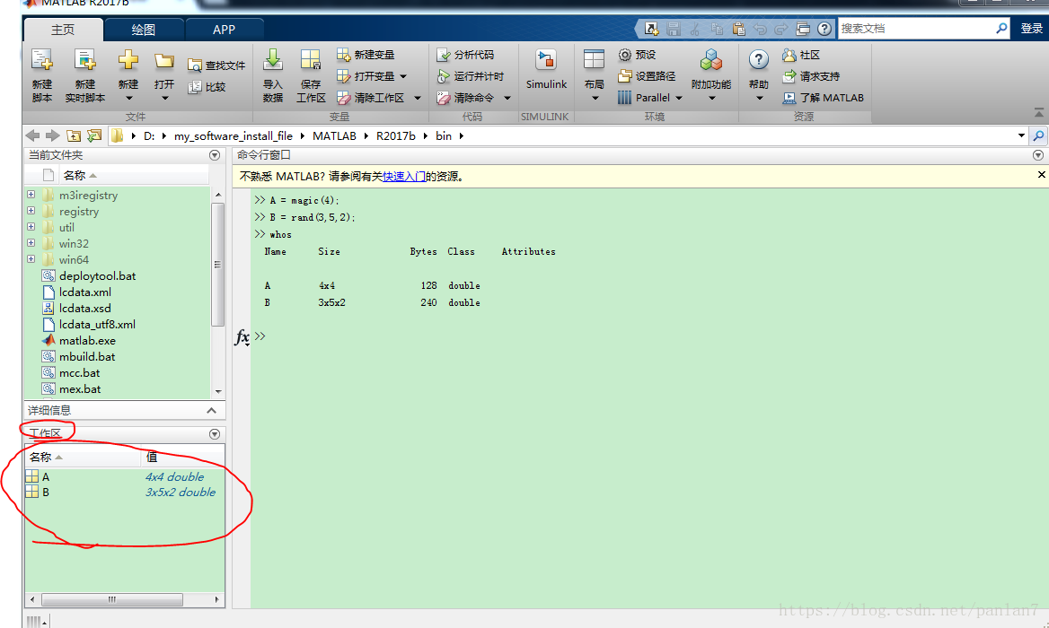Viewport: 1049px width, 628px height.
Task: Click the search documentation field
Action: [916, 29]
